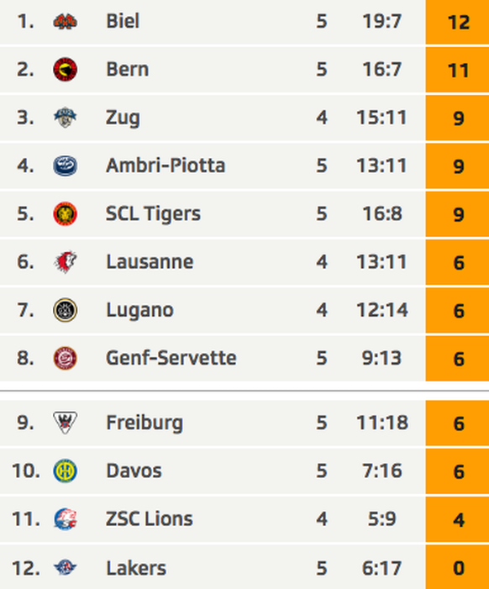The height and width of the screenshot is (589, 489).
Task: Click the Lausanne lion logo
Action: [x=65, y=262]
